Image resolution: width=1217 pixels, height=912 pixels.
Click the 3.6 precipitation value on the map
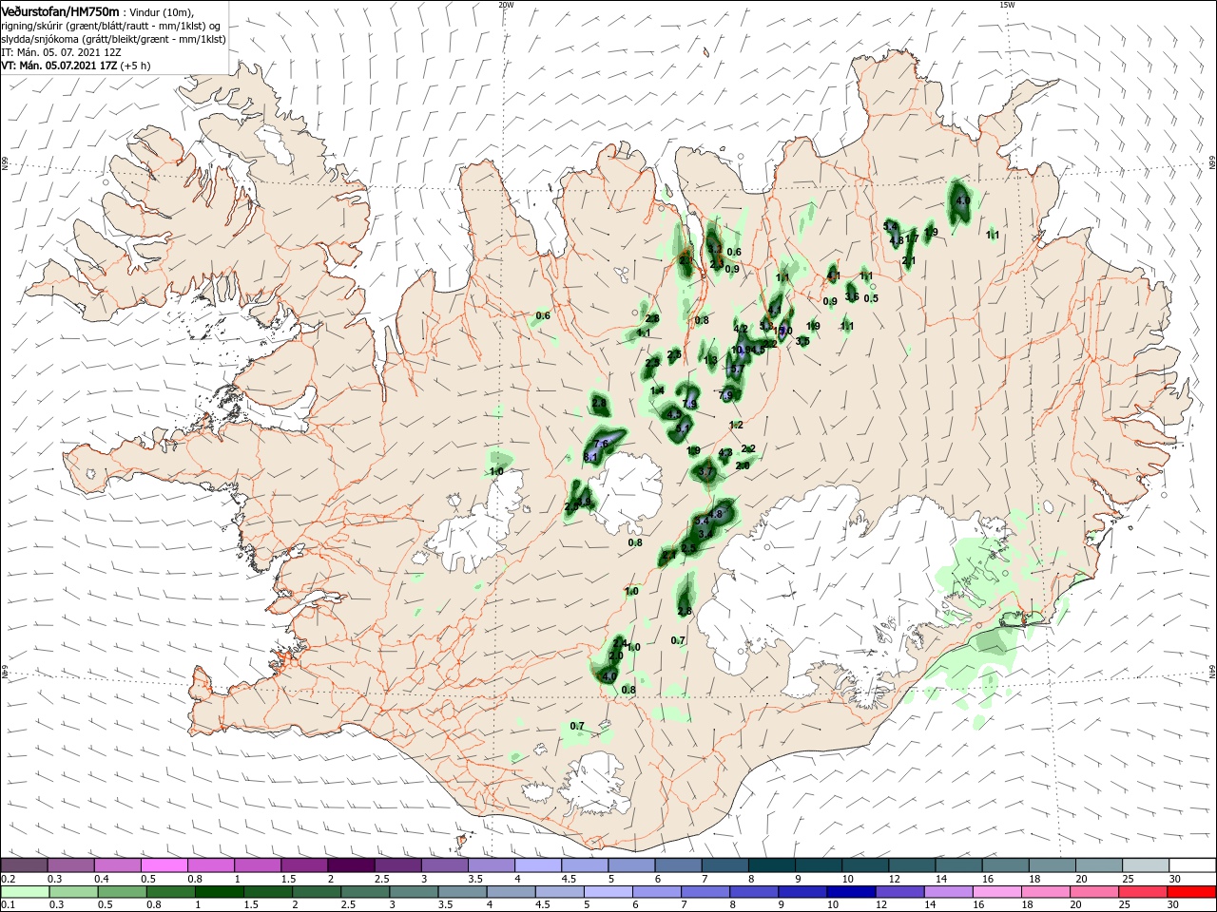point(852,297)
